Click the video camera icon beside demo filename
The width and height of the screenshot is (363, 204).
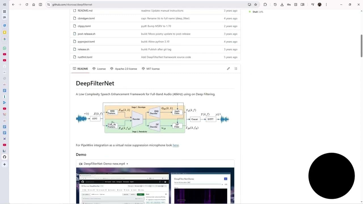81,164
